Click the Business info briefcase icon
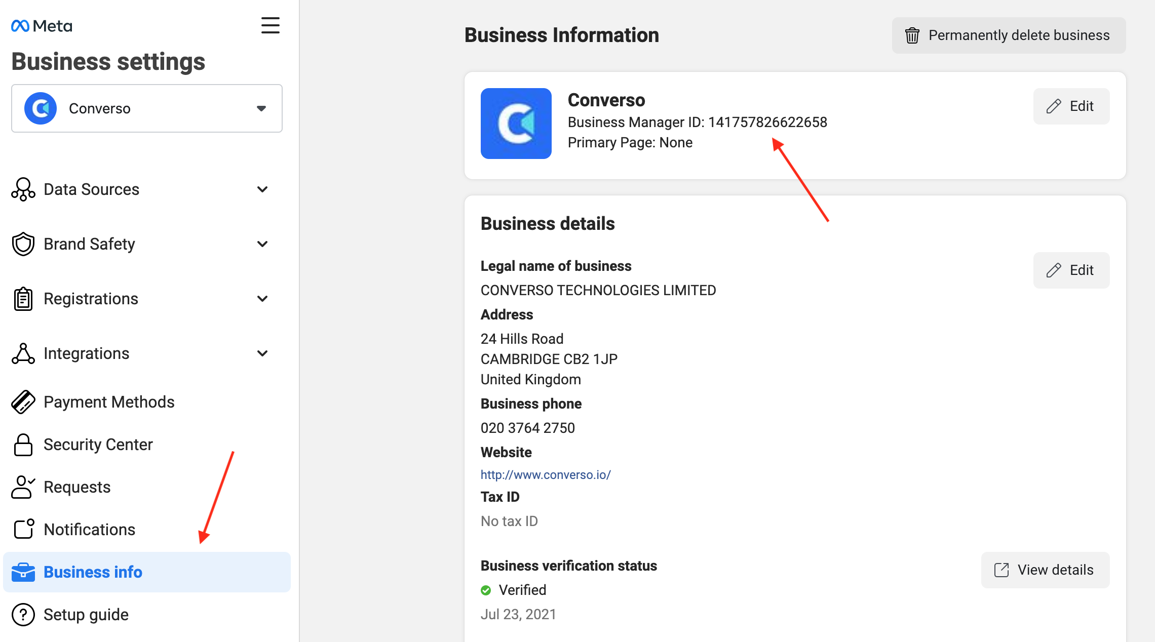 click(x=23, y=572)
